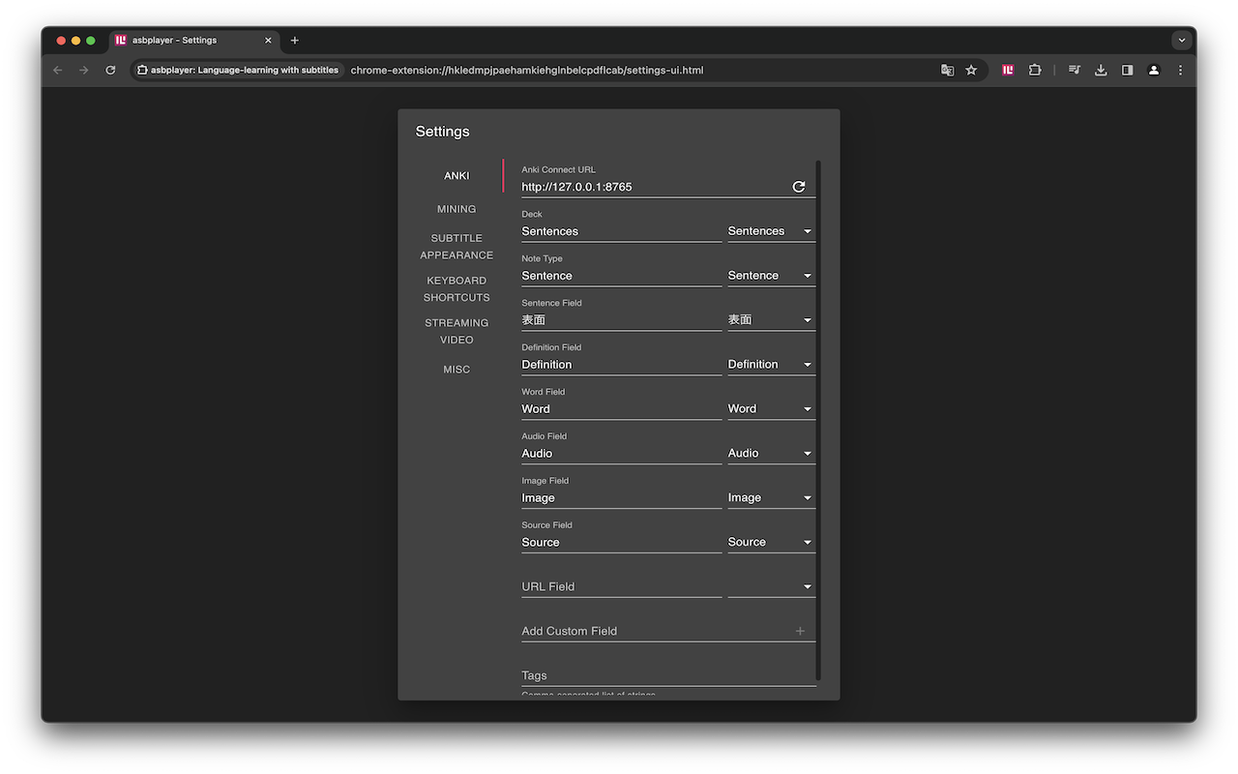The height and width of the screenshot is (774, 1238).
Task: Toggle the Chrome side panel icon
Action: pos(1127,70)
